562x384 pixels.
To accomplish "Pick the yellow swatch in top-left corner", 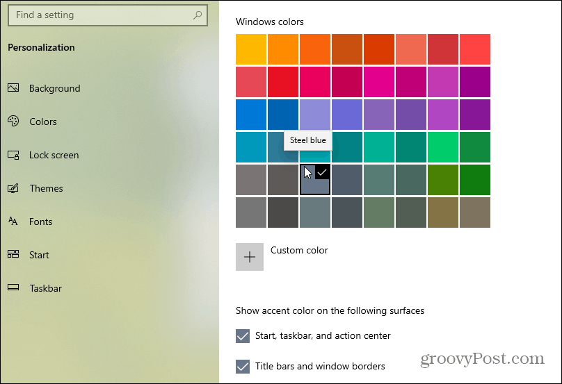I will 251,49.
